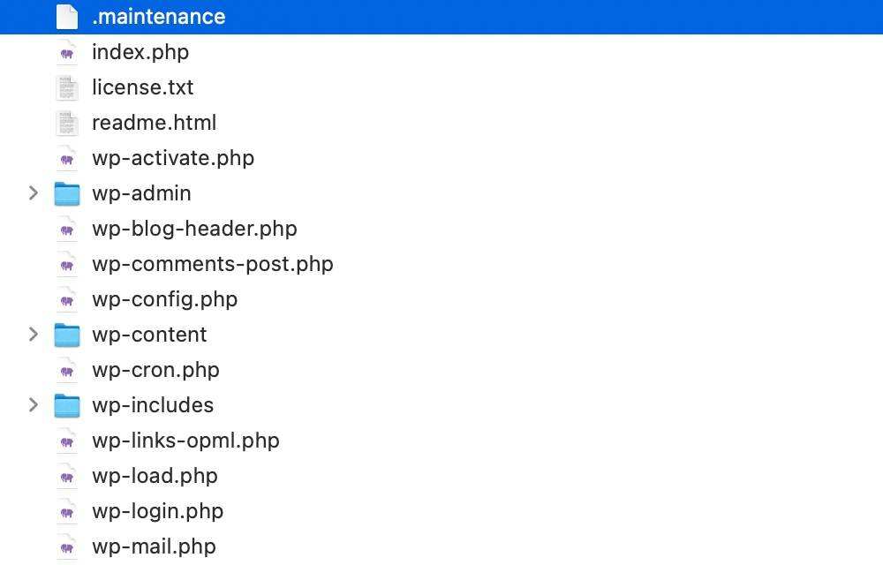Click the wp-cron.php file icon
The height and width of the screenshot is (565, 883).
click(x=67, y=370)
